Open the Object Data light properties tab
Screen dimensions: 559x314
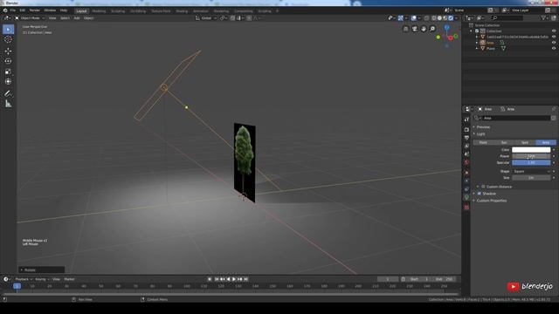466,197
